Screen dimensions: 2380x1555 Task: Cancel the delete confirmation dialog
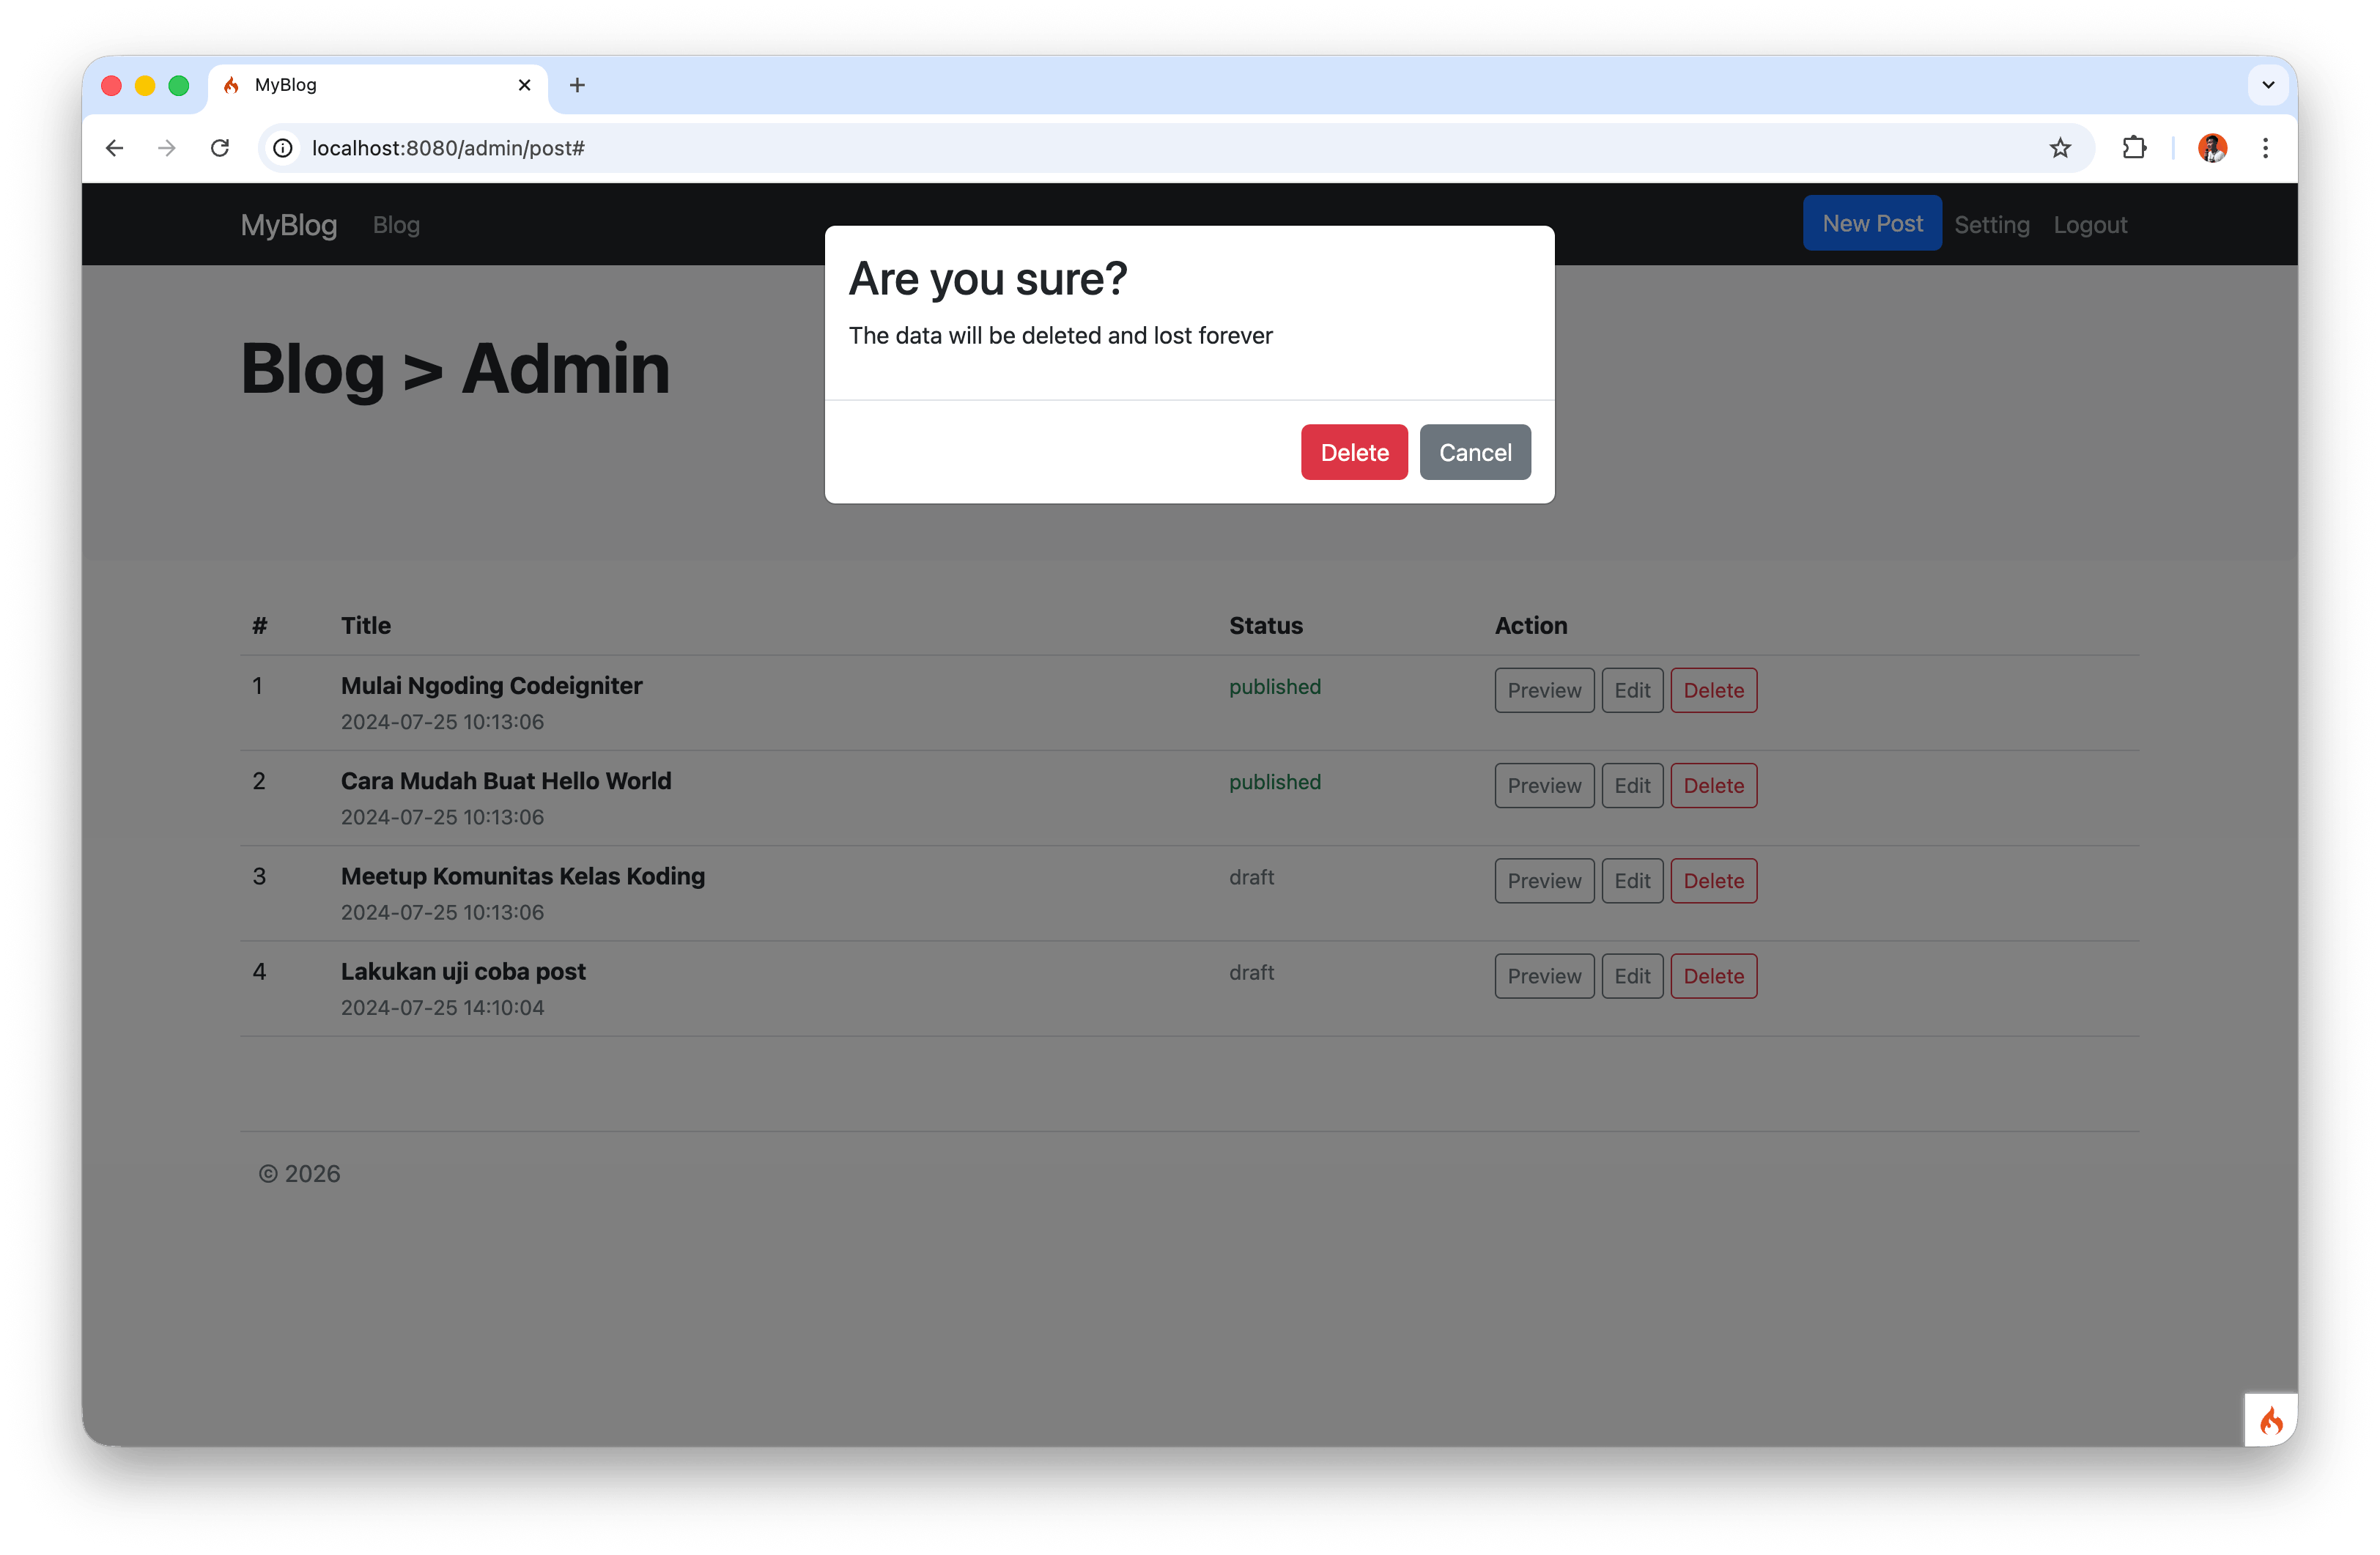coord(1475,452)
